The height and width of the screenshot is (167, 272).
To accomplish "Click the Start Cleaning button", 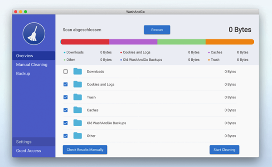I will tap(224, 150).
